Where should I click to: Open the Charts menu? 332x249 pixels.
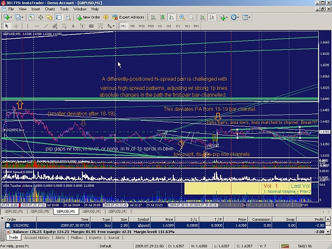pos(50,9)
